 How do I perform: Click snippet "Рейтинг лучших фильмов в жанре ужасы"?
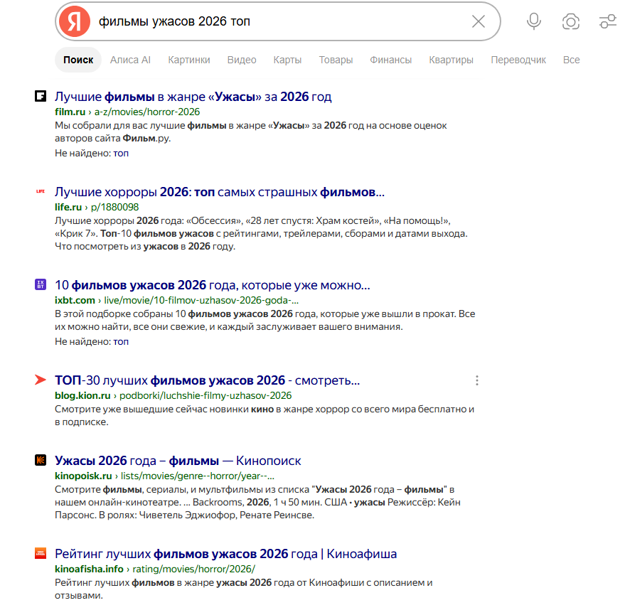tap(244, 589)
